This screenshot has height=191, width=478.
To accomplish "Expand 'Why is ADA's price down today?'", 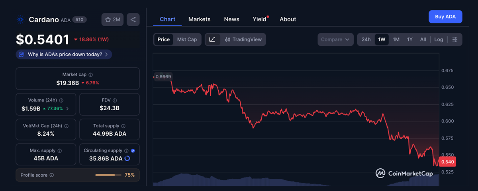I will (64, 54).
